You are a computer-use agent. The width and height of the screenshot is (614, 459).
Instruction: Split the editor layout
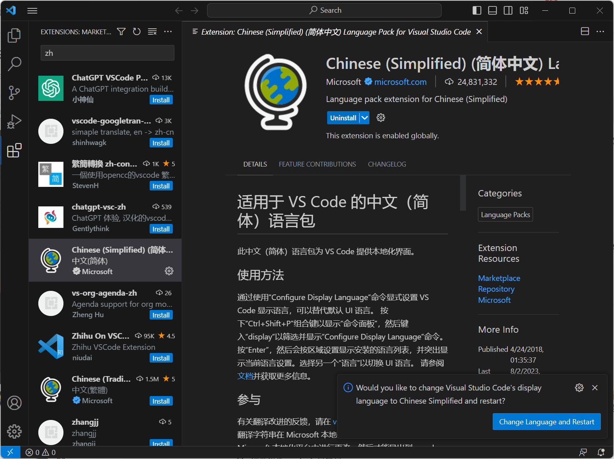tap(585, 31)
